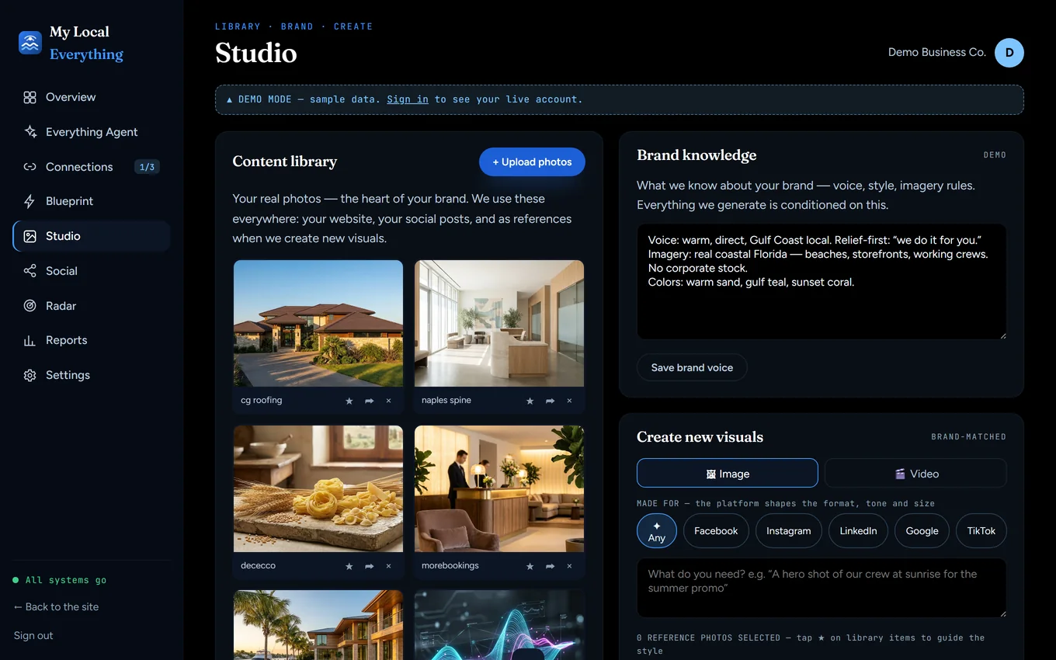
Task: Click the Everything Agent sparkle icon
Action: (x=30, y=132)
